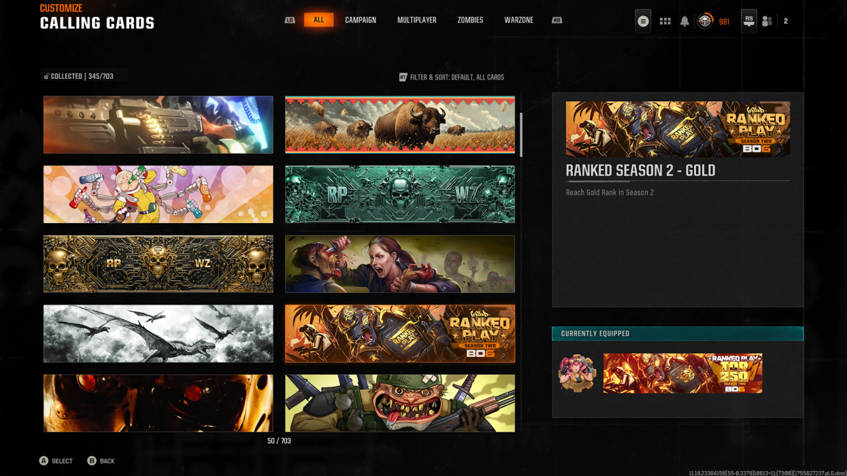Click the '981' player level number
Image resolution: width=847 pixels, height=476 pixels.
pos(724,22)
